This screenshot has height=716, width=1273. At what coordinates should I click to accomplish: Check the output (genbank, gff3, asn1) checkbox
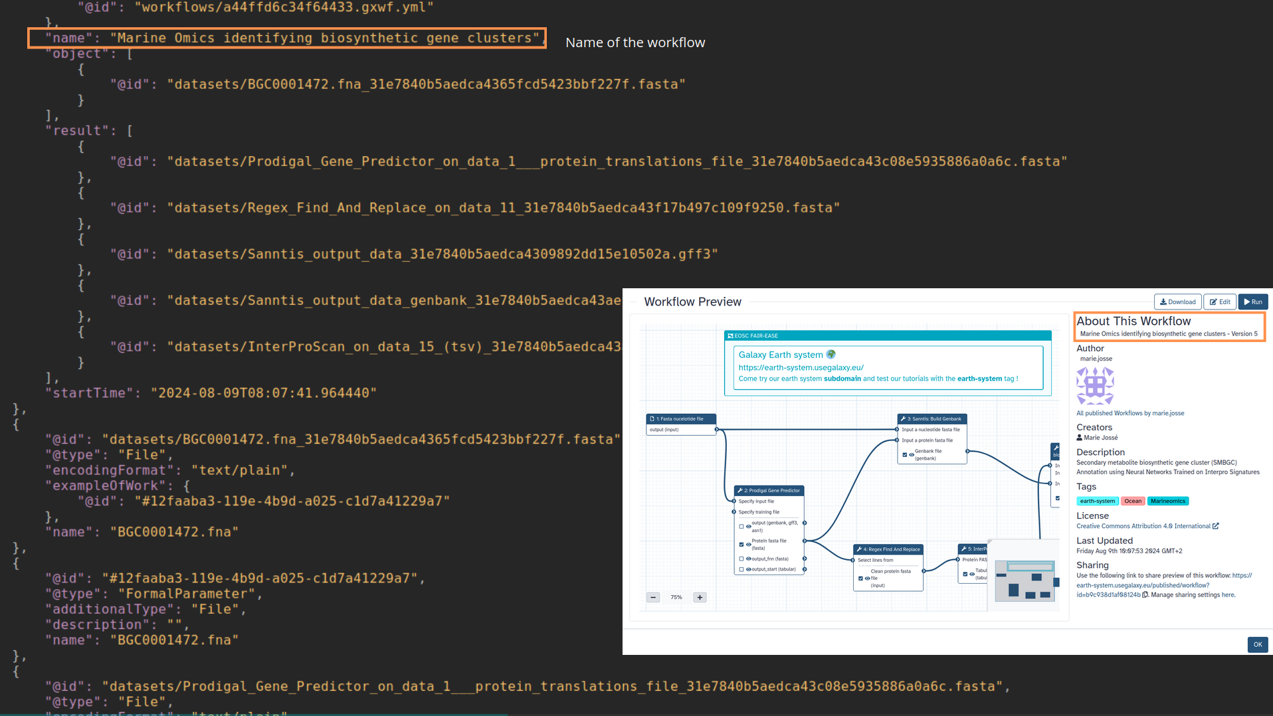[741, 527]
